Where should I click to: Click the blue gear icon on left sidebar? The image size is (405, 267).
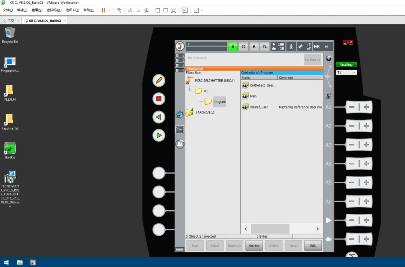[180, 115]
